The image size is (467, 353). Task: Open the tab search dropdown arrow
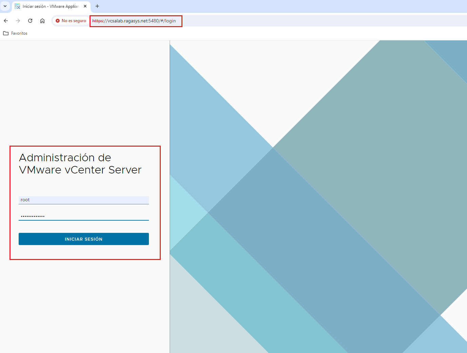click(5, 6)
